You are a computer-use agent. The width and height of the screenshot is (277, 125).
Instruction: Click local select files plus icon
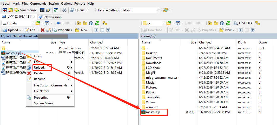tap(96, 30)
